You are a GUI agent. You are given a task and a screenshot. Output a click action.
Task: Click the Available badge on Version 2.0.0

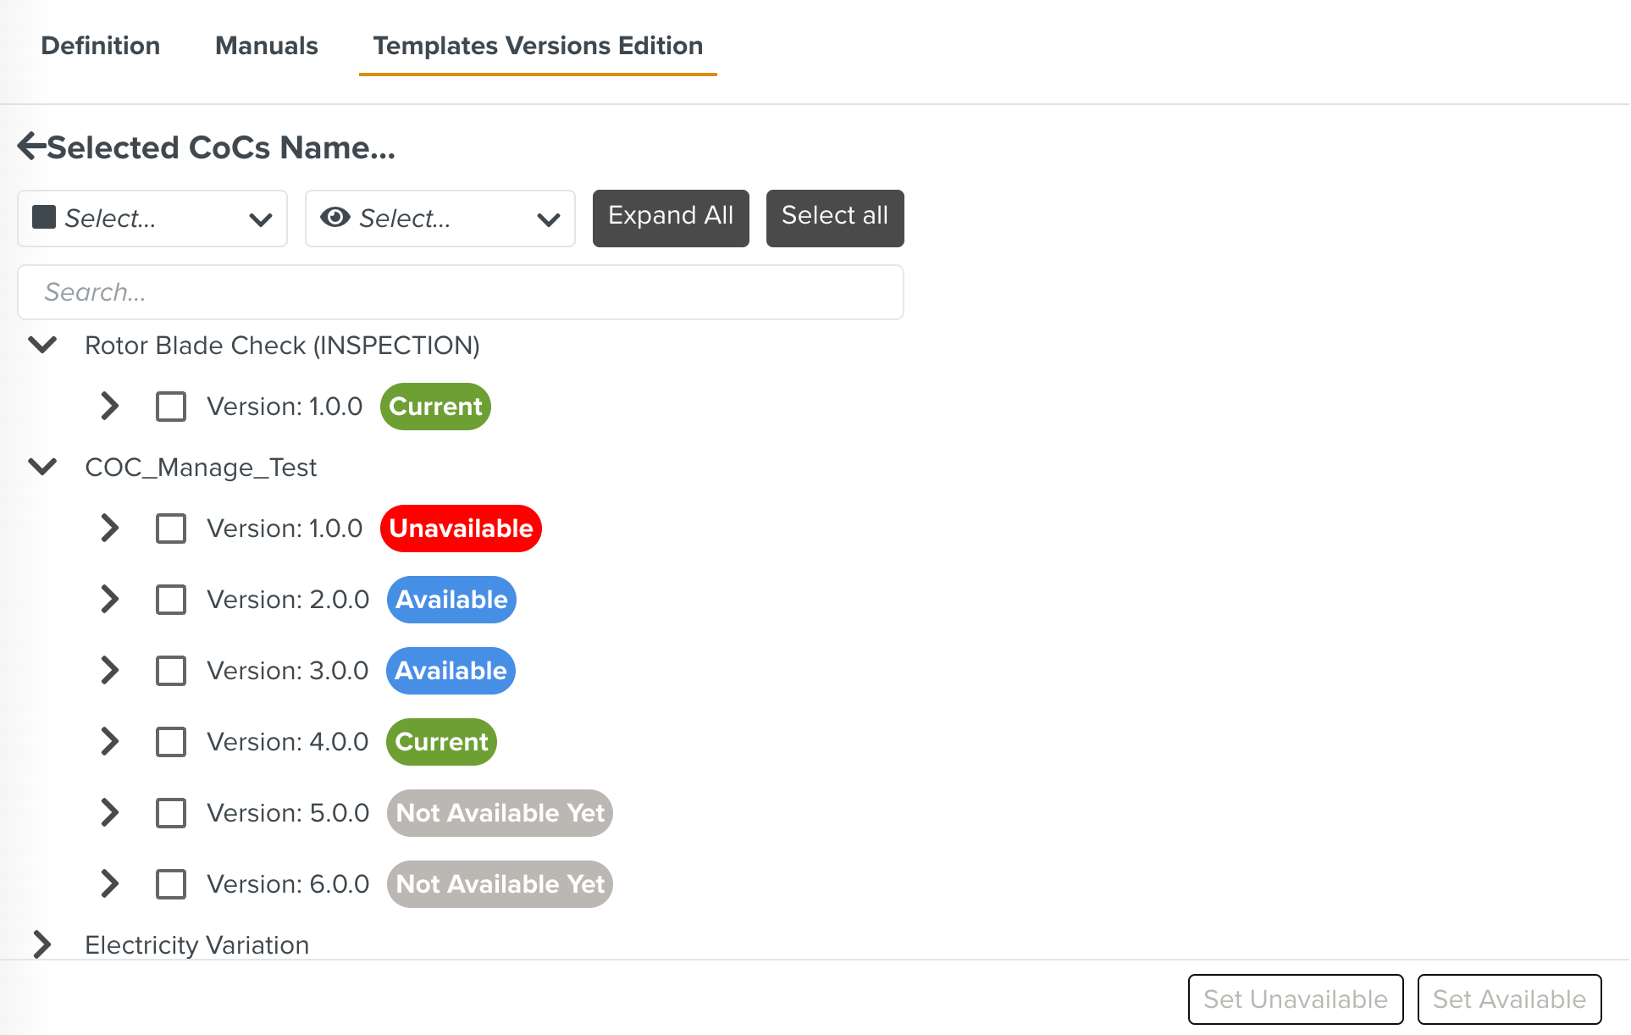[x=451, y=599]
